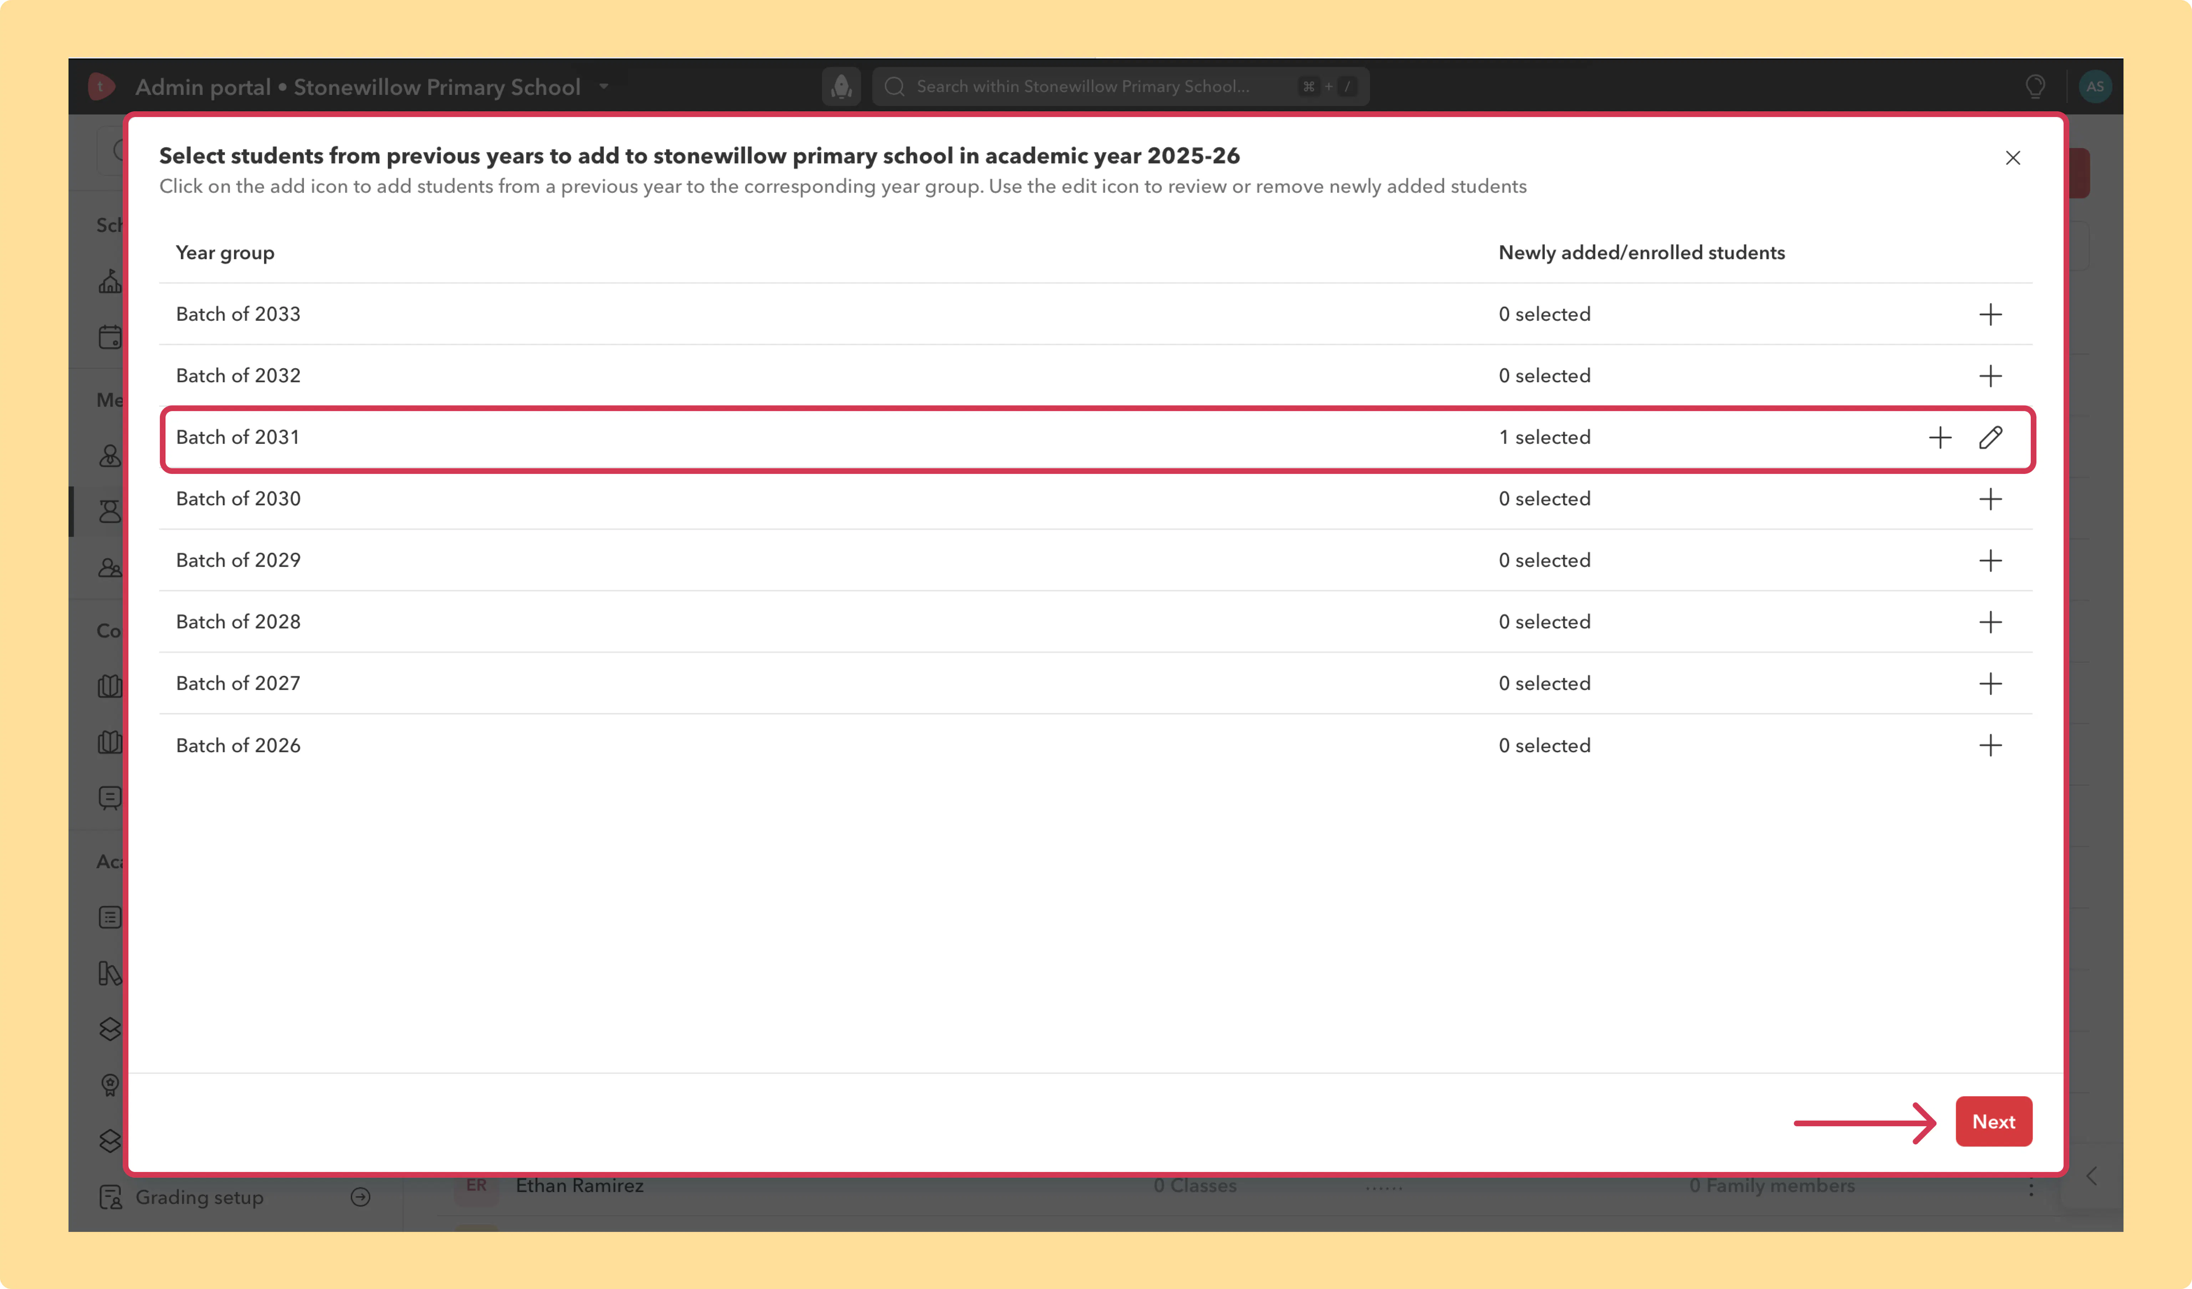The width and height of the screenshot is (2192, 1289).
Task: Click the Batch of 2030 row label
Action: pyautogui.click(x=238, y=499)
